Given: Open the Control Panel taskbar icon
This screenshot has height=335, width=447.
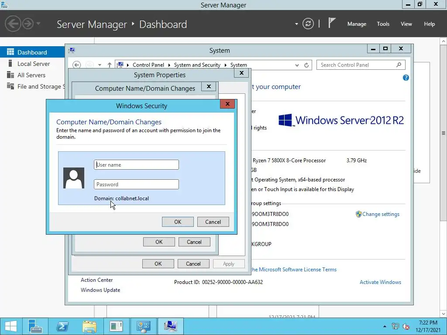Looking at the screenshot, I should (143, 326).
